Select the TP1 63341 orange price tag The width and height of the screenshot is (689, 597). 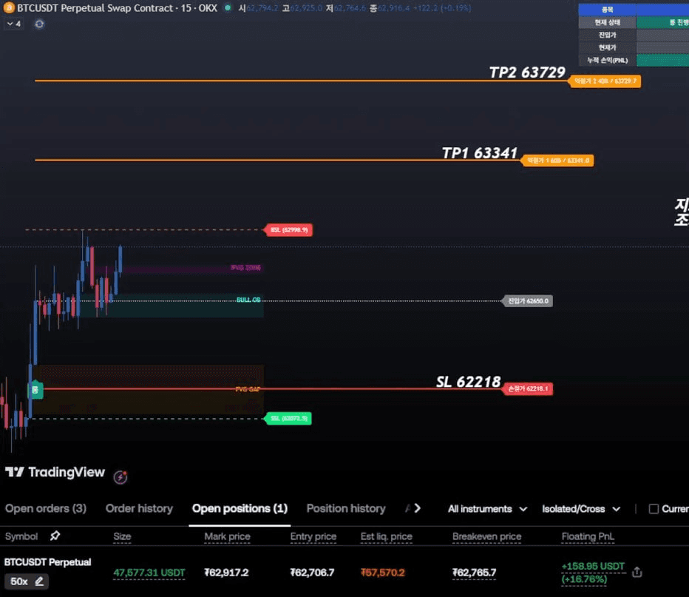[x=557, y=161]
